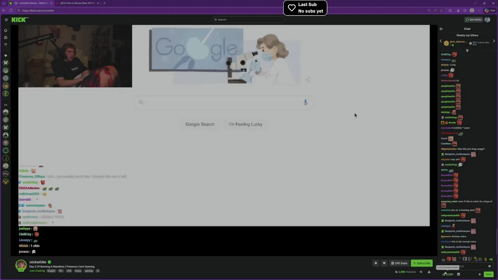Viewport: 498px width, 280px height.
Task: Click jigsvooz femboy voice message
Action: [454, 236]
